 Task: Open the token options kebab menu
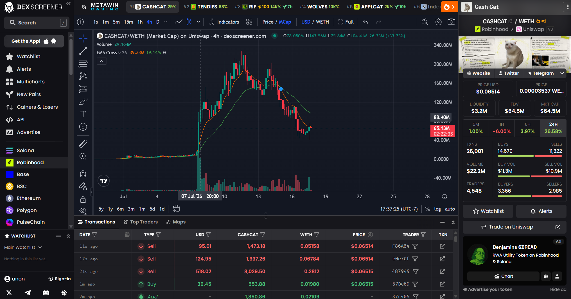568,7
